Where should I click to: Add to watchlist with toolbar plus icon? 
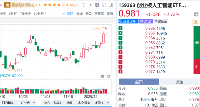click(97, 5)
